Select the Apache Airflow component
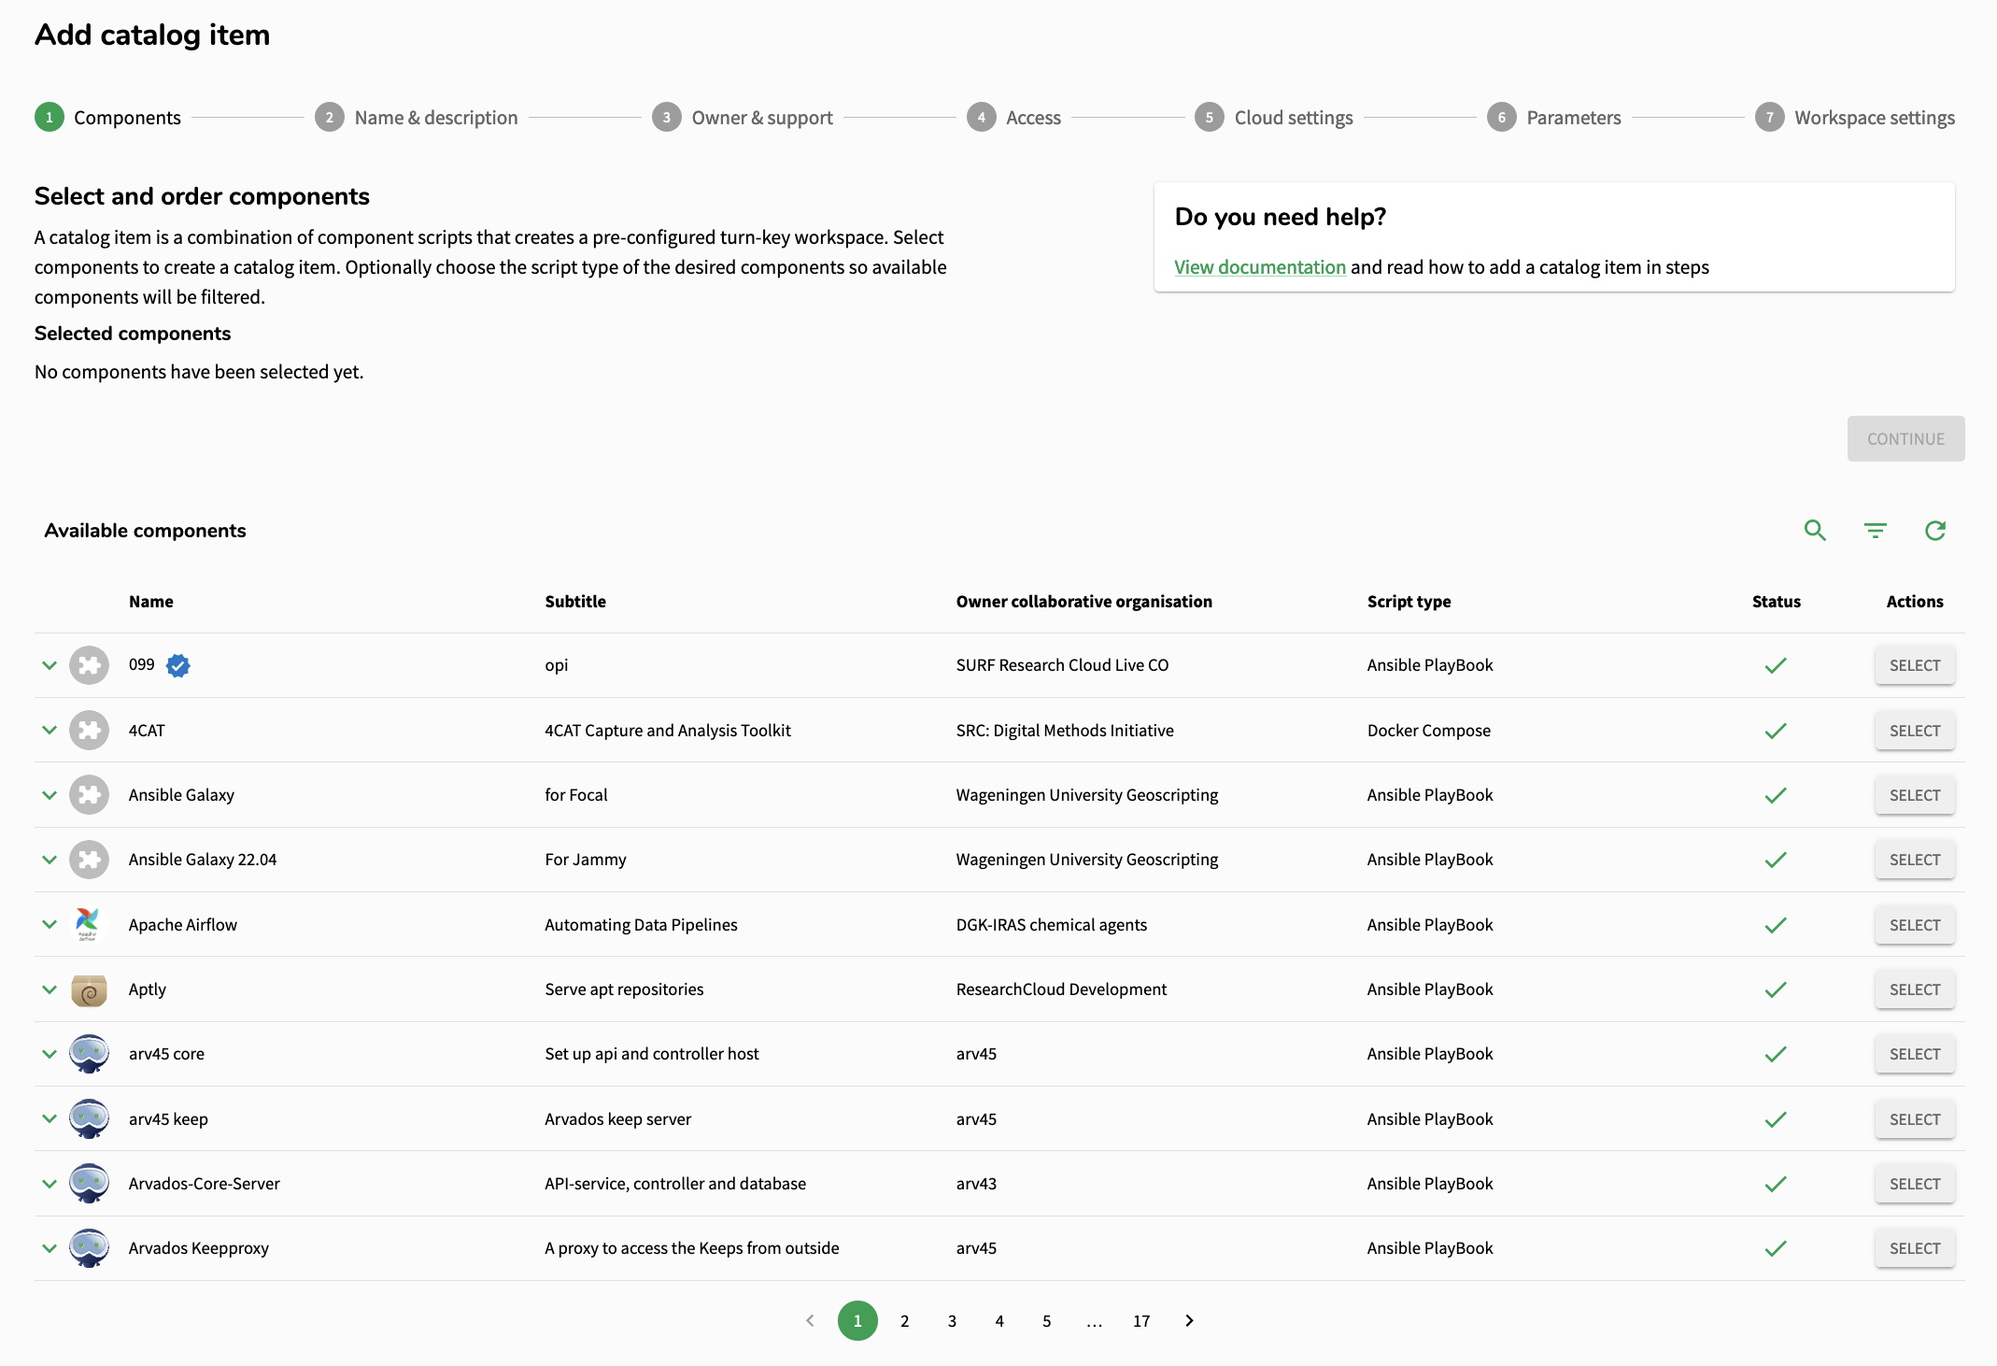This screenshot has height=1366, width=1997. [1915, 925]
